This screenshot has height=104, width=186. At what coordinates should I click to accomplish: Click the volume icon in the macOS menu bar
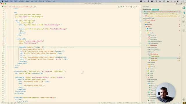click(171, 1)
